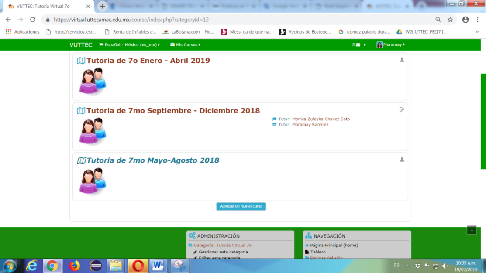Click the VUTTEC brand in the navbar

click(81, 45)
